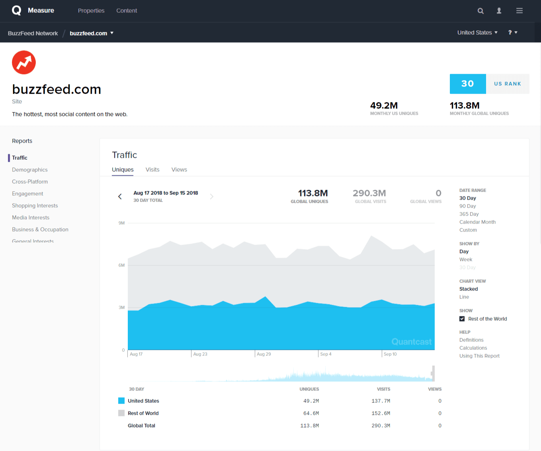
Task: Open the Definitions help link
Action: coord(471,340)
